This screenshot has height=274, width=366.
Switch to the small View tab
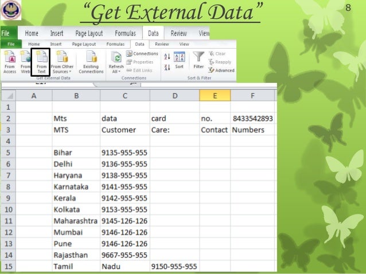pyautogui.click(x=184, y=44)
